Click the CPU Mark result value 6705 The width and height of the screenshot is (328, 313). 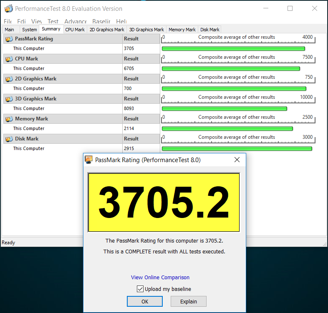pyautogui.click(x=129, y=68)
